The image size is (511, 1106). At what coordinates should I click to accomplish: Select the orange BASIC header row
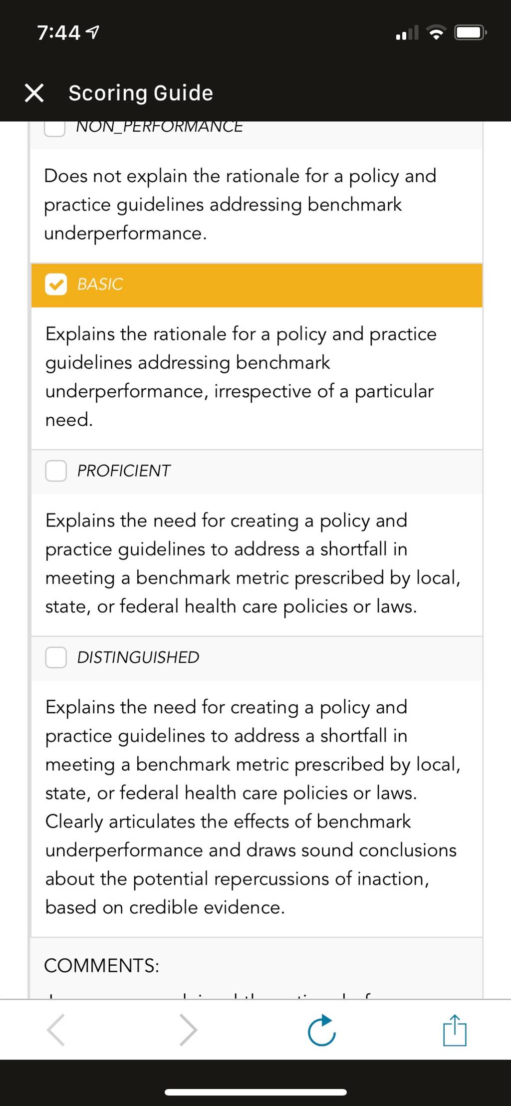coord(256,285)
